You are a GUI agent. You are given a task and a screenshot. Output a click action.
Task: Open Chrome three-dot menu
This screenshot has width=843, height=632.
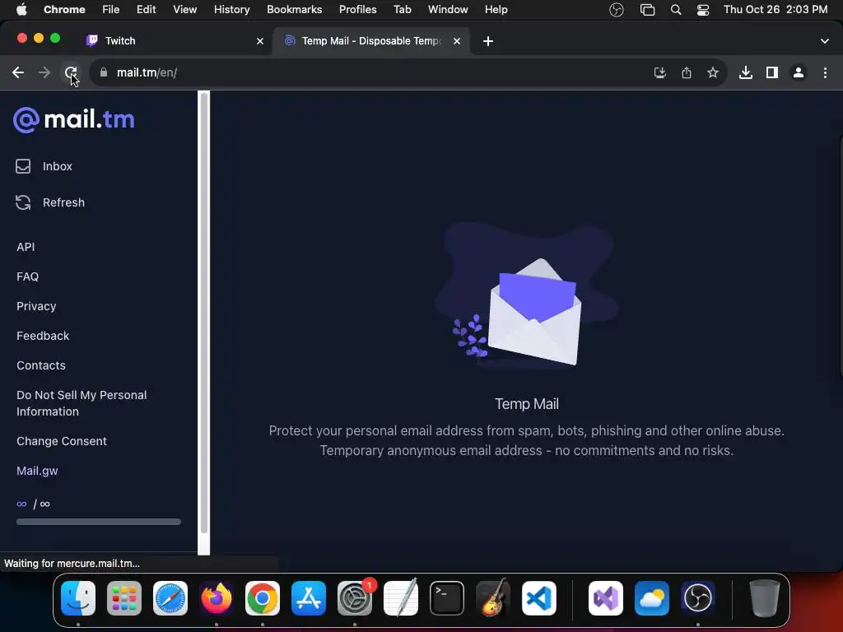point(825,72)
